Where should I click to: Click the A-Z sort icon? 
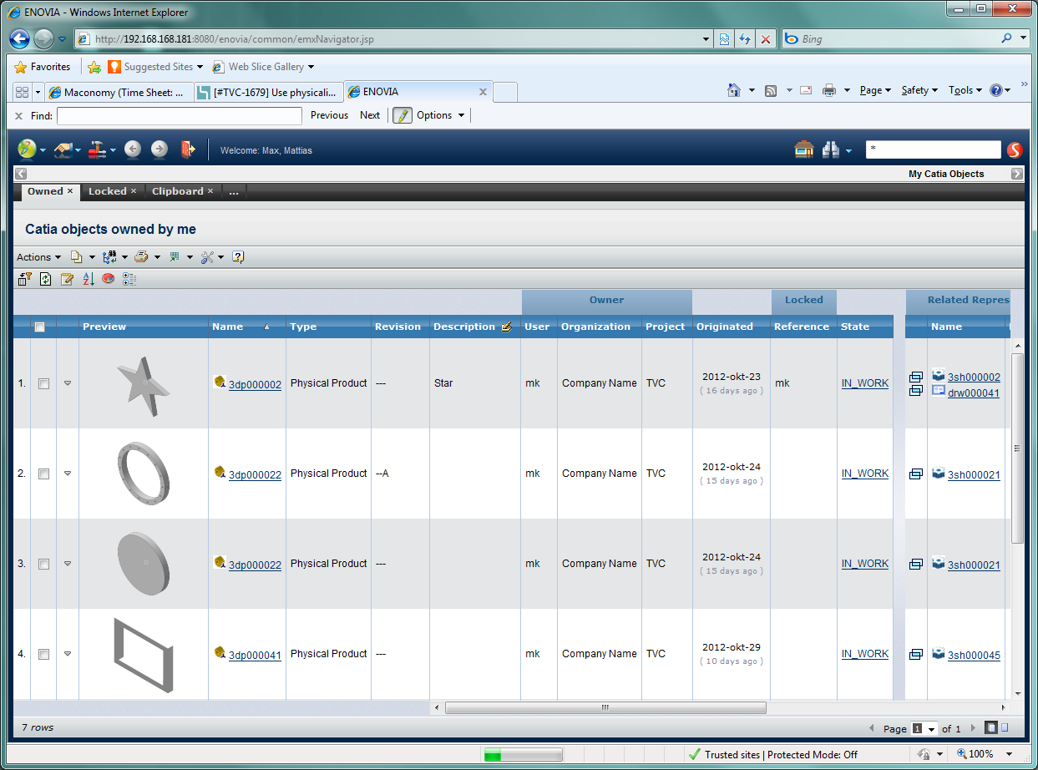click(89, 279)
